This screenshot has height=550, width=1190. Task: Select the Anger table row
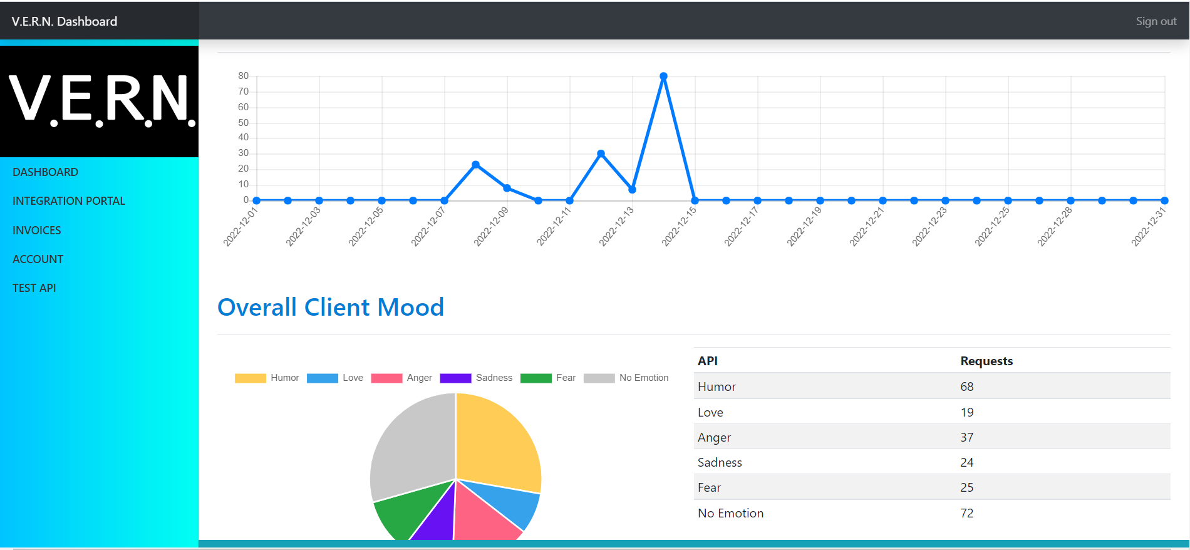pos(932,437)
